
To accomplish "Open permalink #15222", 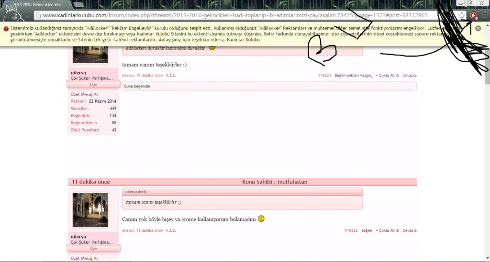I will point(351,230).
